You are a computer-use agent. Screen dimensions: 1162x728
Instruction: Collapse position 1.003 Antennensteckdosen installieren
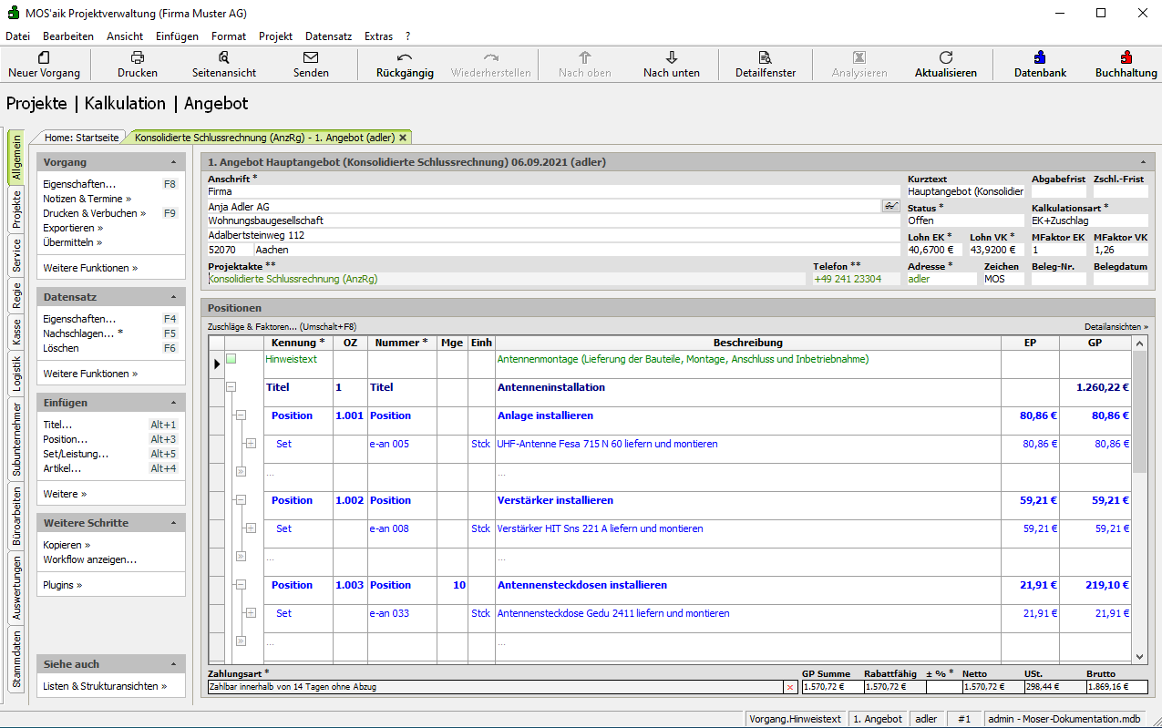(241, 585)
